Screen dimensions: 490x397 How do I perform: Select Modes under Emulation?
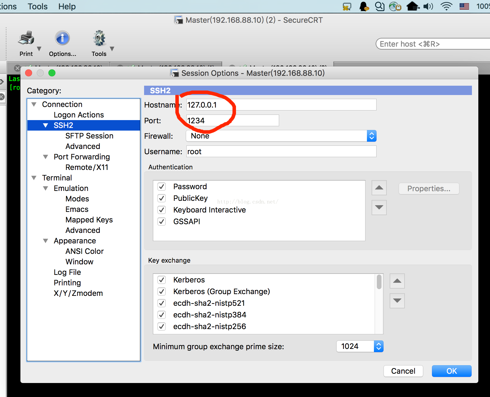[77, 199]
